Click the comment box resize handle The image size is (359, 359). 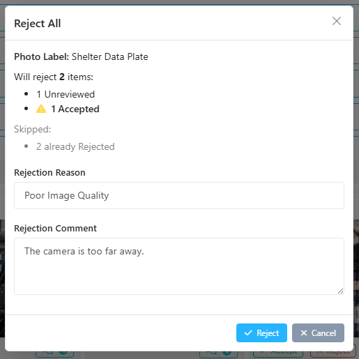coord(340,291)
